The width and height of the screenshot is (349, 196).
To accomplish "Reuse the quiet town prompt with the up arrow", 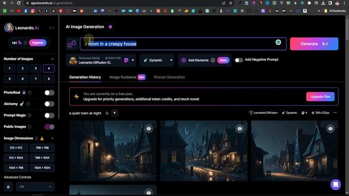I will (x=115, y=113).
